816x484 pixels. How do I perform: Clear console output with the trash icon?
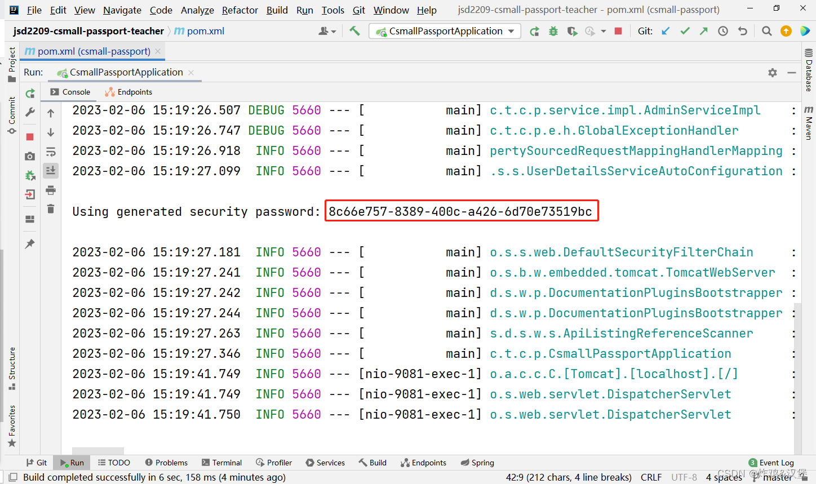click(51, 208)
